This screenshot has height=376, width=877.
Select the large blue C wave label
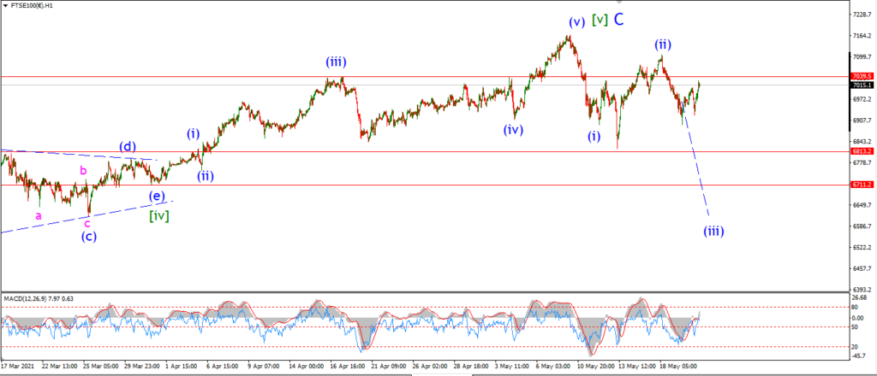click(x=618, y=20)
